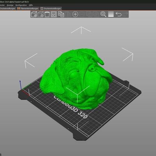
Task: Click the Arrange objects icon
Action: coord(53,14)
